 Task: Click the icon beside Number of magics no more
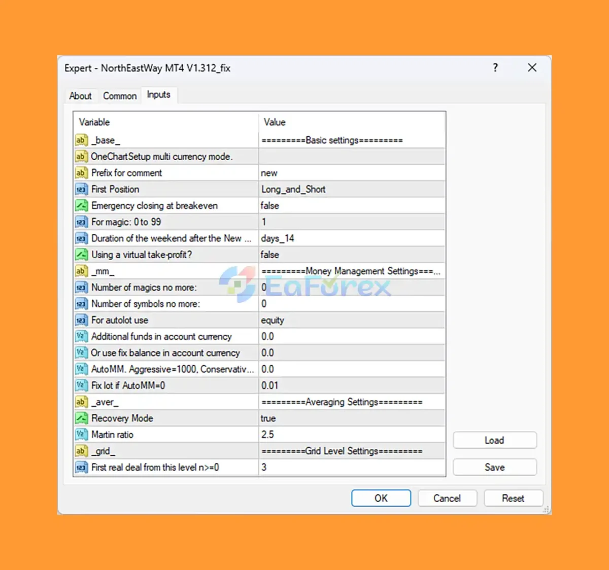[81, 287]
